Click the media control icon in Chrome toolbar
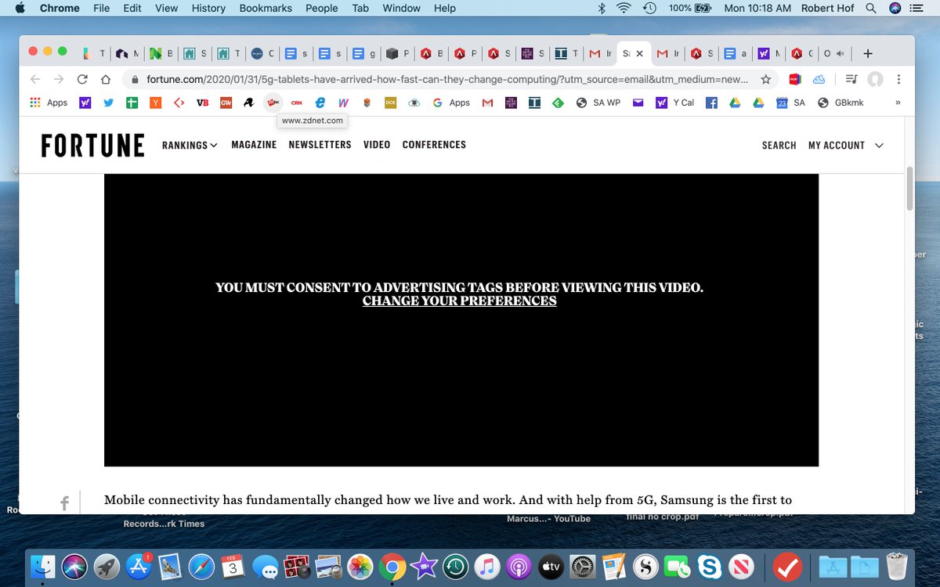The image size is (940, 587). 851,79
